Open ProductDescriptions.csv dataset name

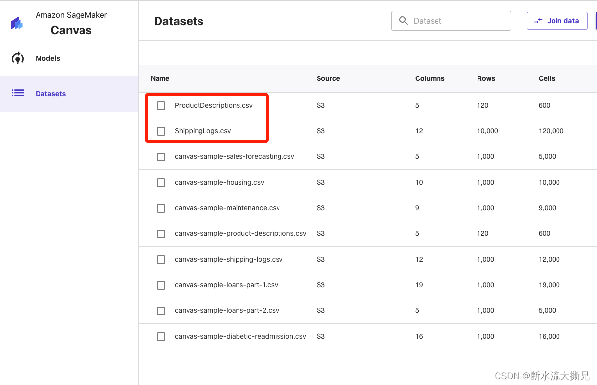[x=214, y=105]
